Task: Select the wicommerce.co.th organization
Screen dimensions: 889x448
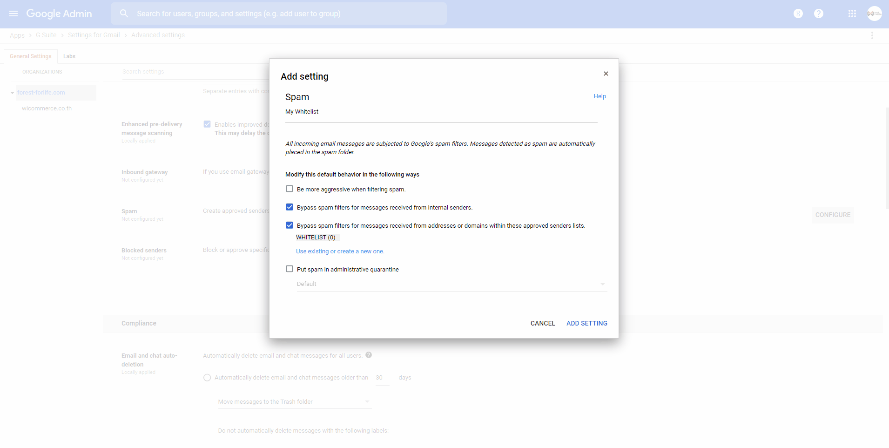Action: [47, 109]
